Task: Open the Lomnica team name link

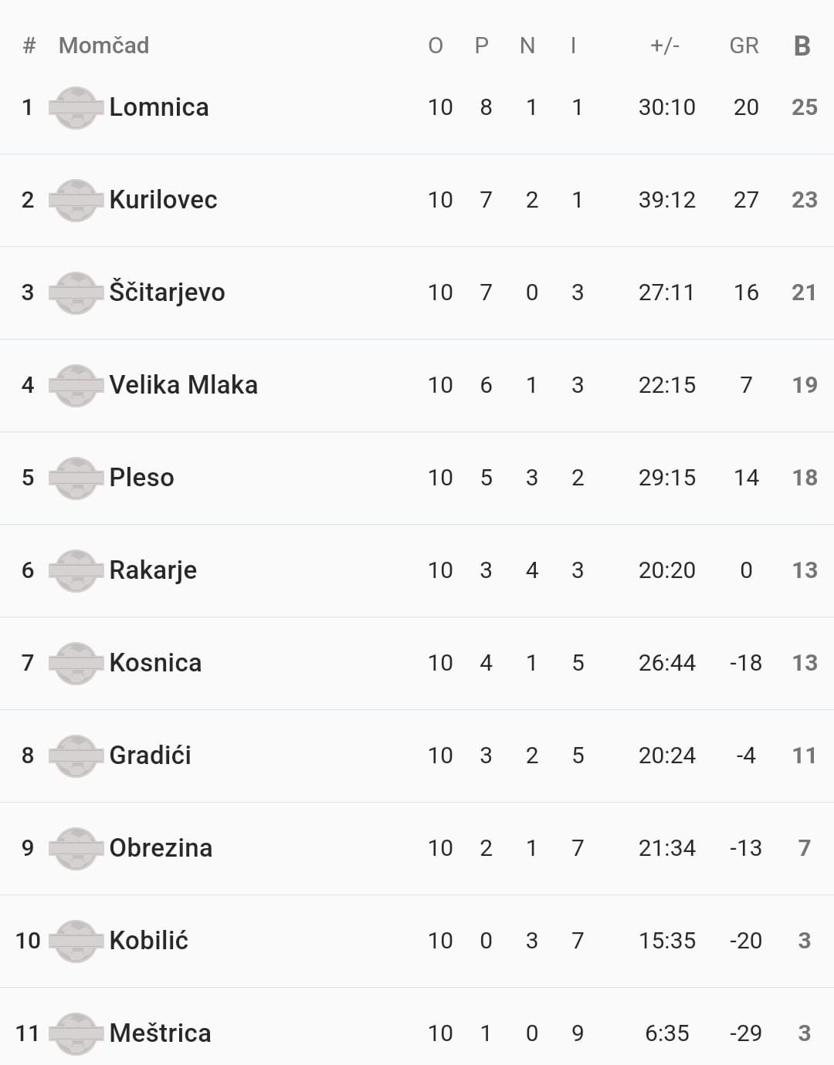Action: (x=159, y=107)
